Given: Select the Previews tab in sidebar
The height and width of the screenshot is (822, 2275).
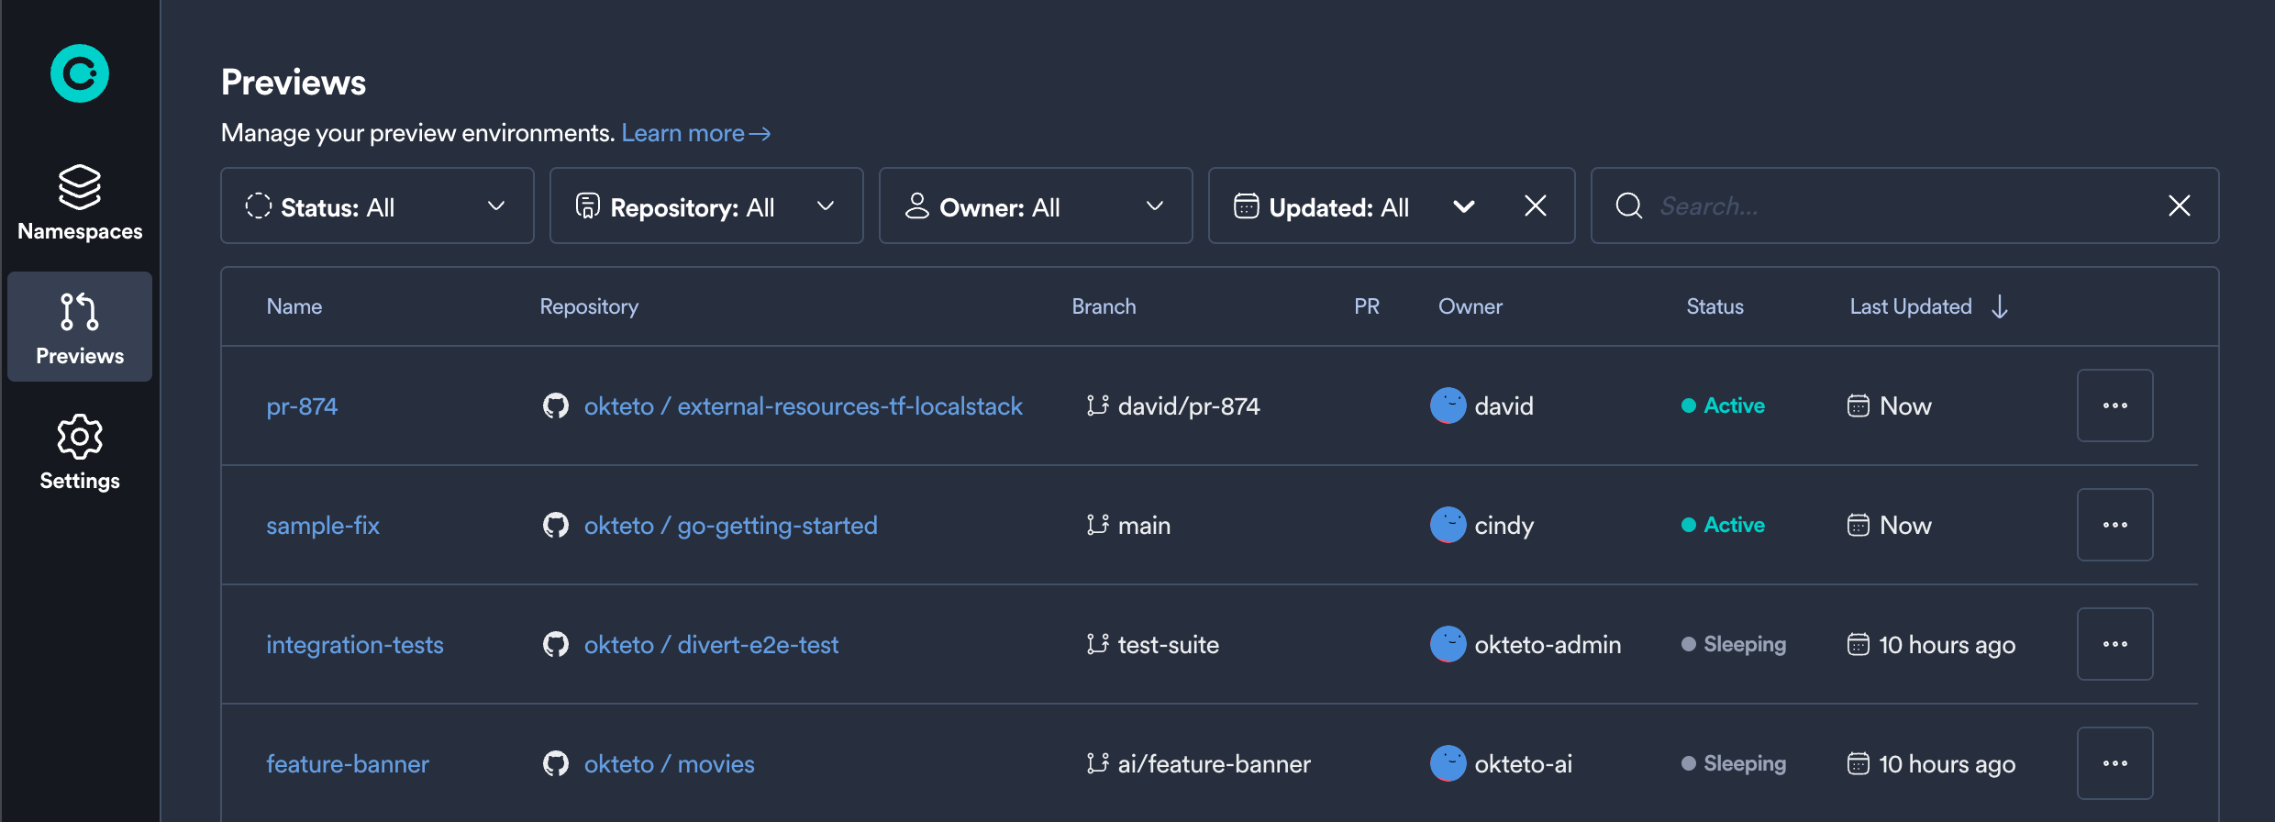Looking at the screenshot, I should pyautogui.click(x=80, y=328).
